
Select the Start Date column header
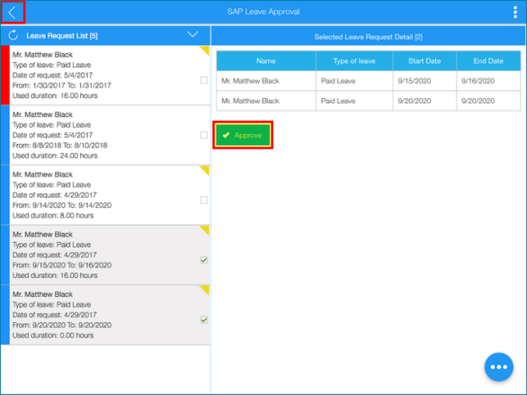click(424, 61)
